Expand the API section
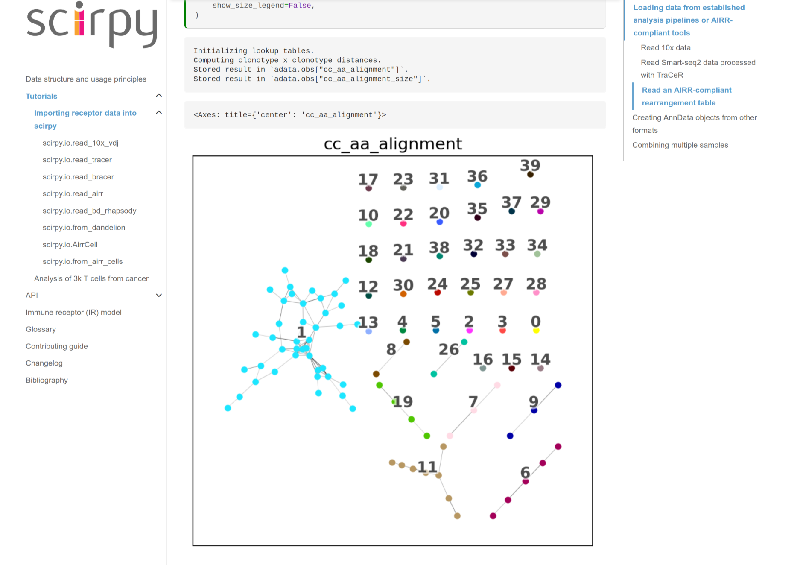803x565 pixels. (159, 295)
